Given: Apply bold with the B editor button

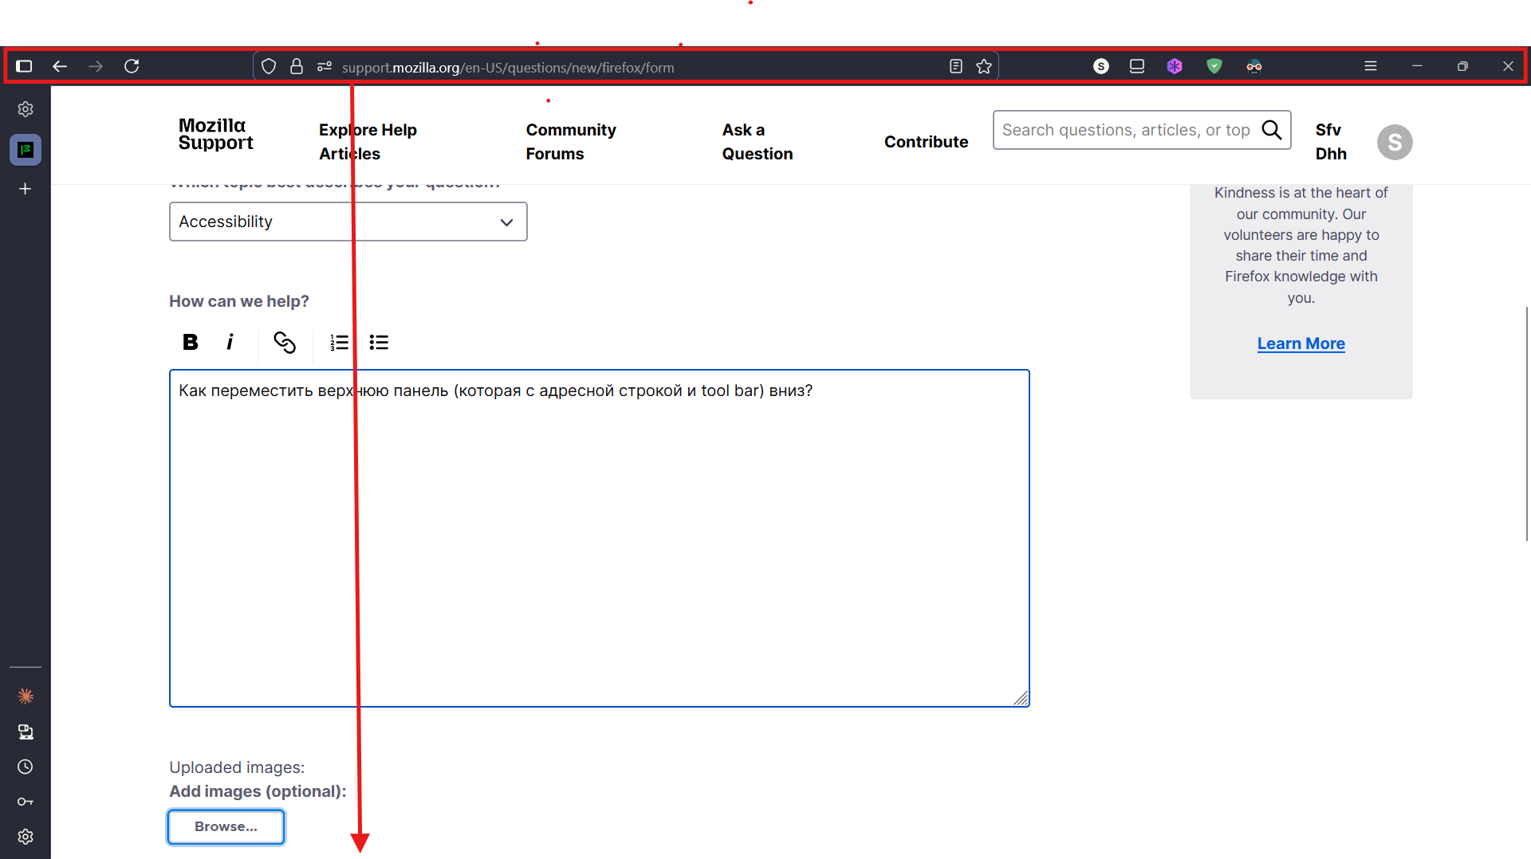Looking at the screenshot, I should click(190, 343).
